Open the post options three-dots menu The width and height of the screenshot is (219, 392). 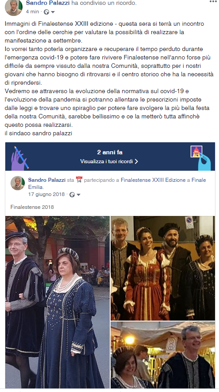tap(213, 1)
